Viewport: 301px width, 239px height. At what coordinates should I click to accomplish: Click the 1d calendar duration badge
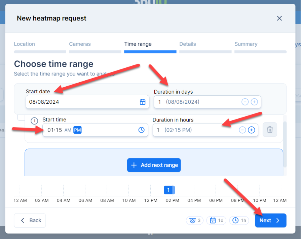coord(217,221)
